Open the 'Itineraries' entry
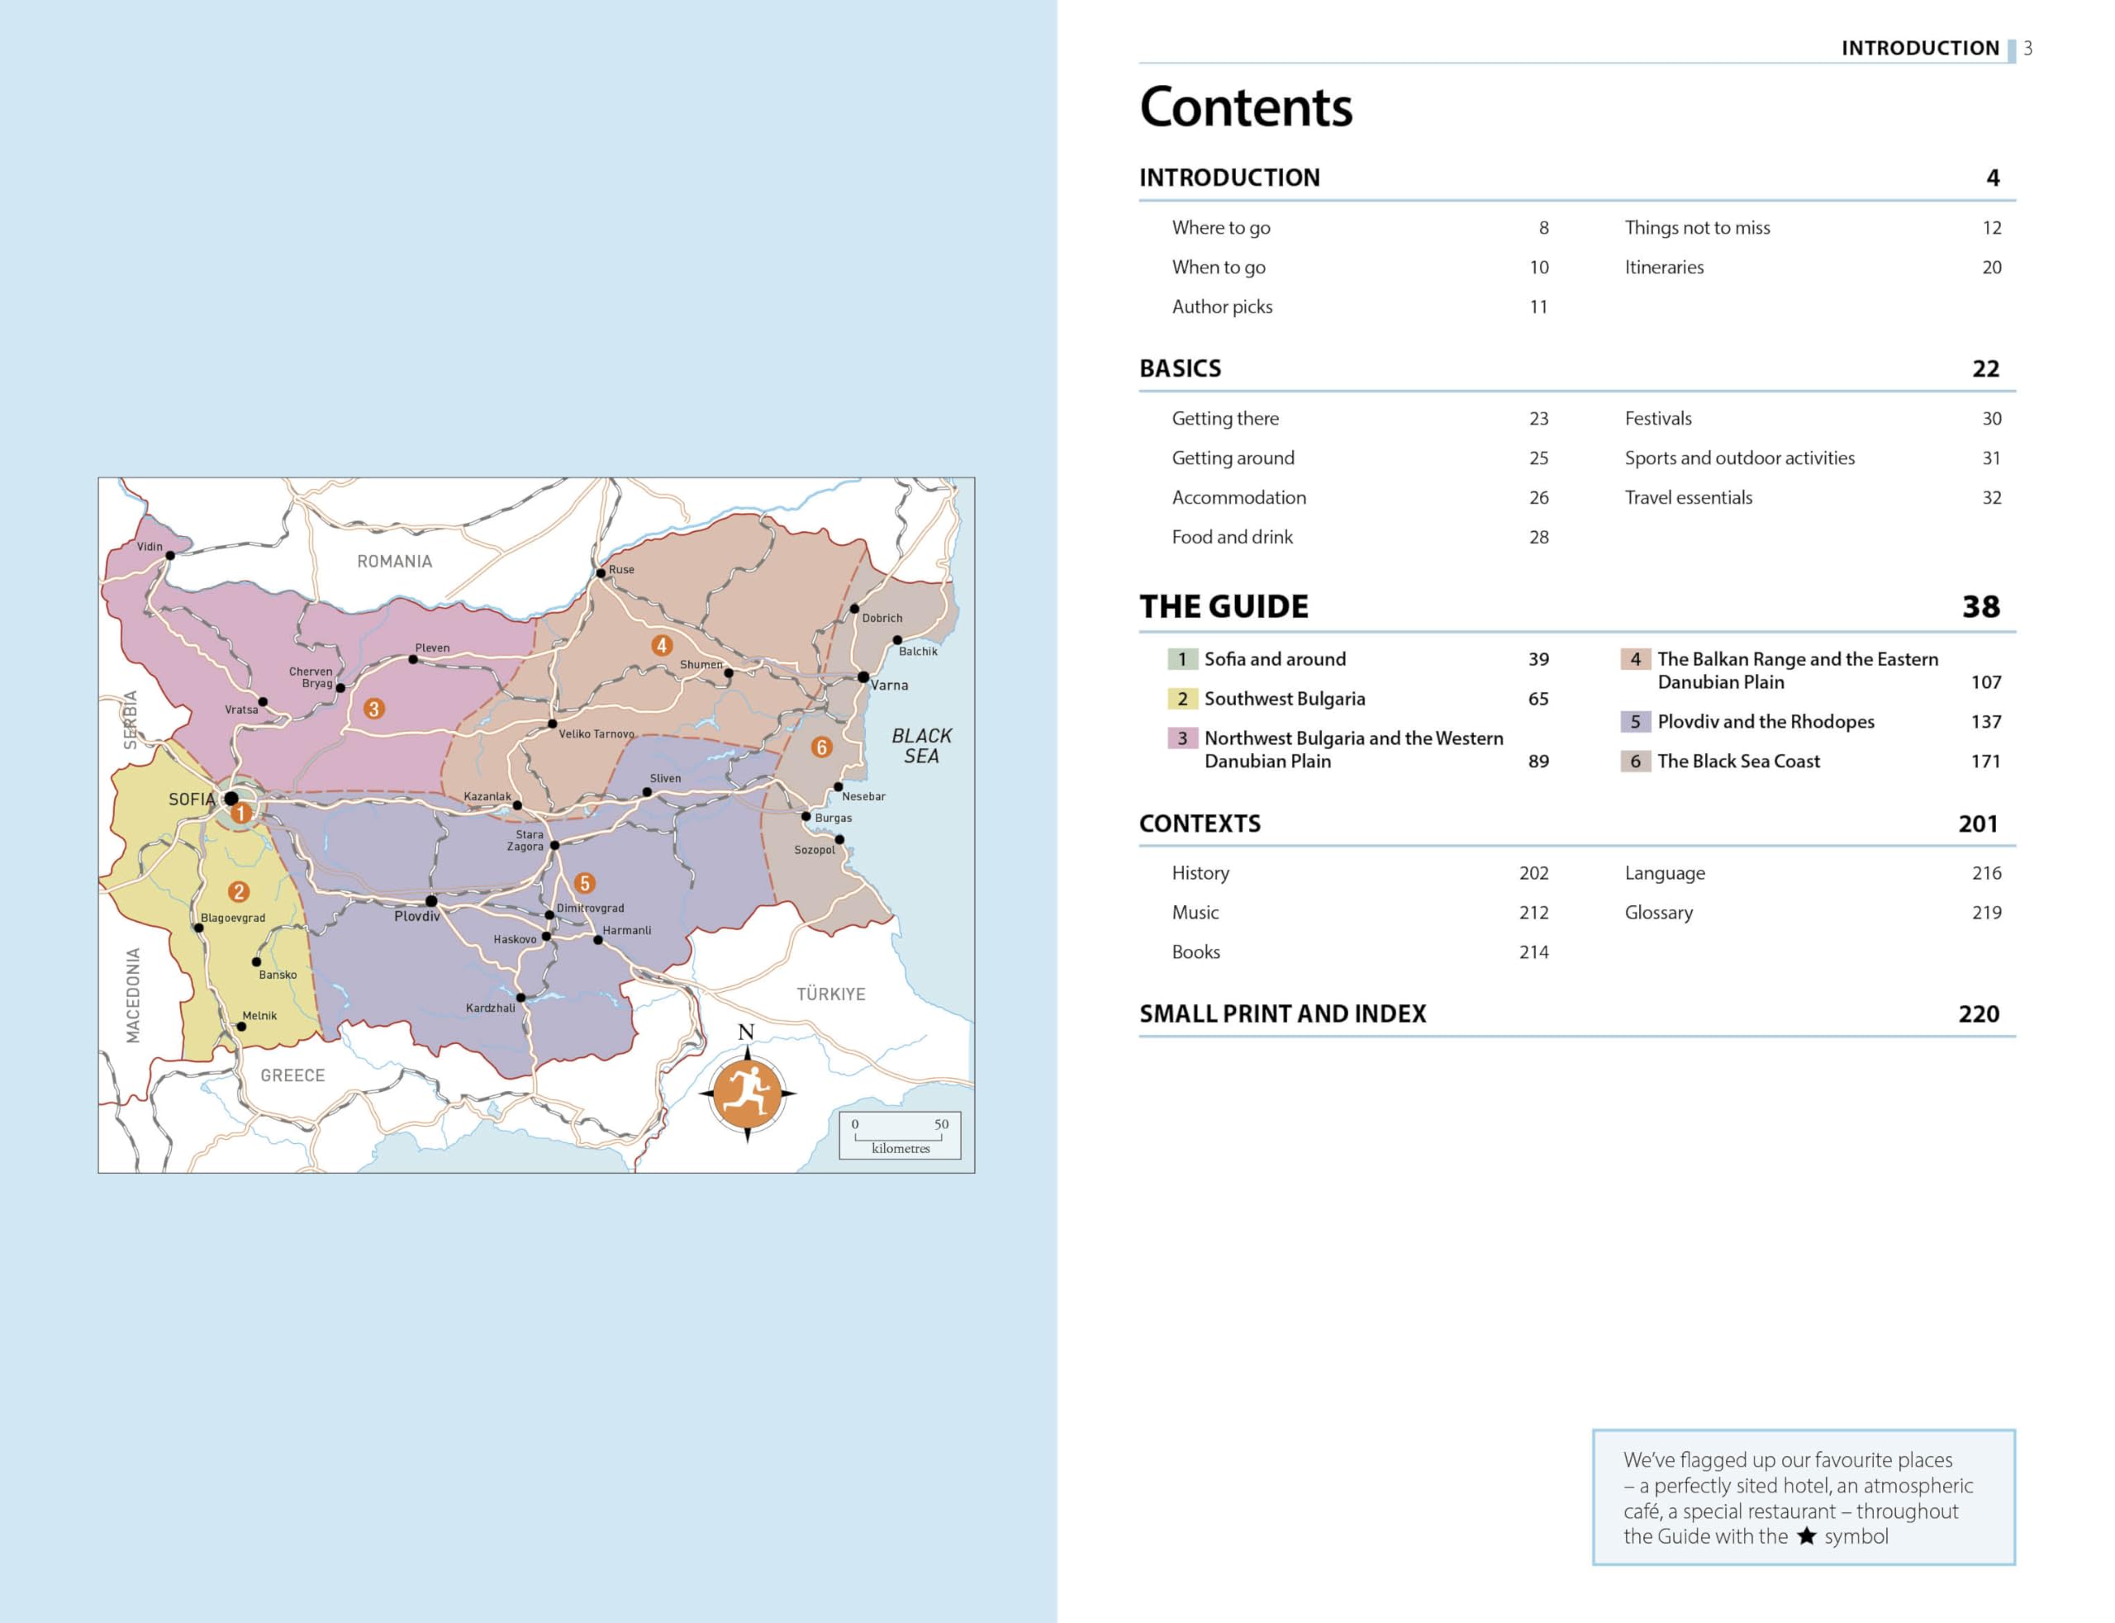2115x1623 pixels. pos(1664,268)
